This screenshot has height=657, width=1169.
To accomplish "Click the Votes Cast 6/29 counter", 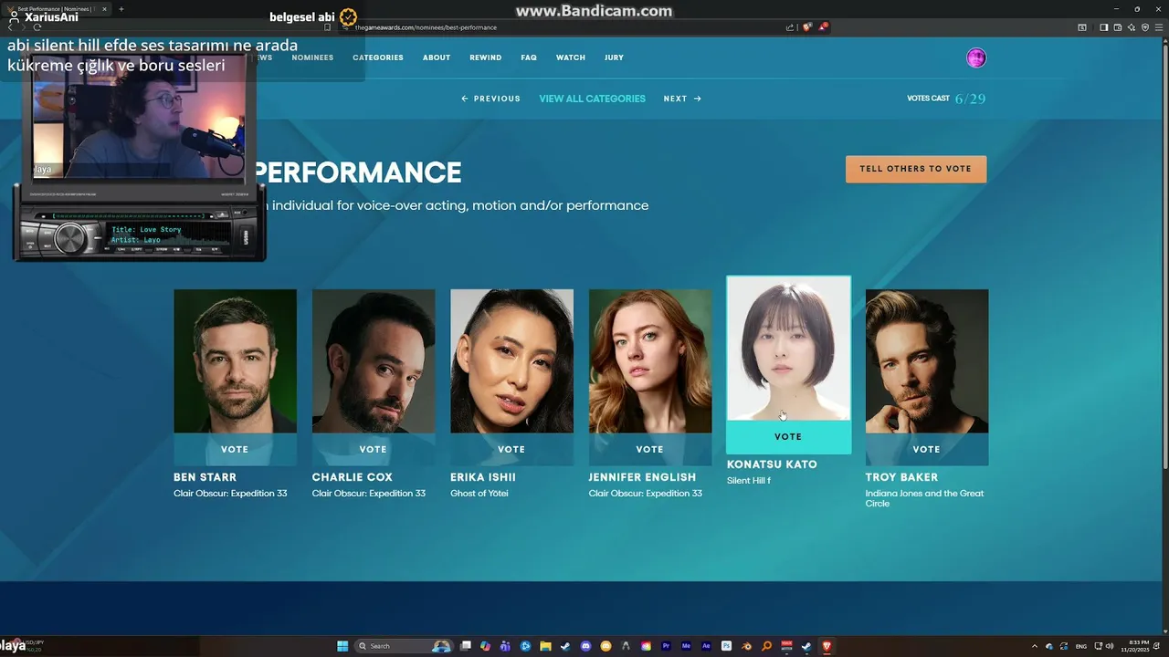I will [x=946, y=99].
